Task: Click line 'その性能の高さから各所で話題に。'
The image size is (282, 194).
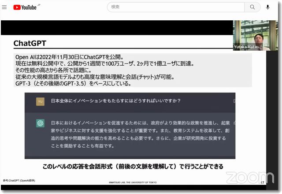Action: tap(53, 70)
